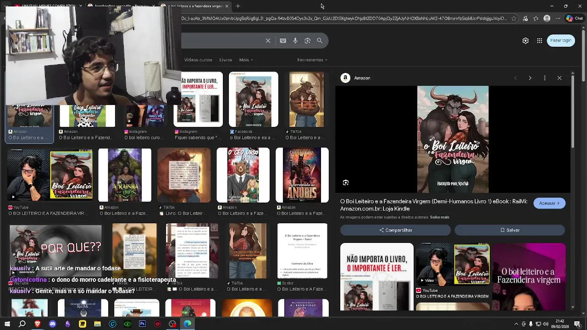Open the green eye app in taskbar
587x330 pixels.
tap(127, 324)
